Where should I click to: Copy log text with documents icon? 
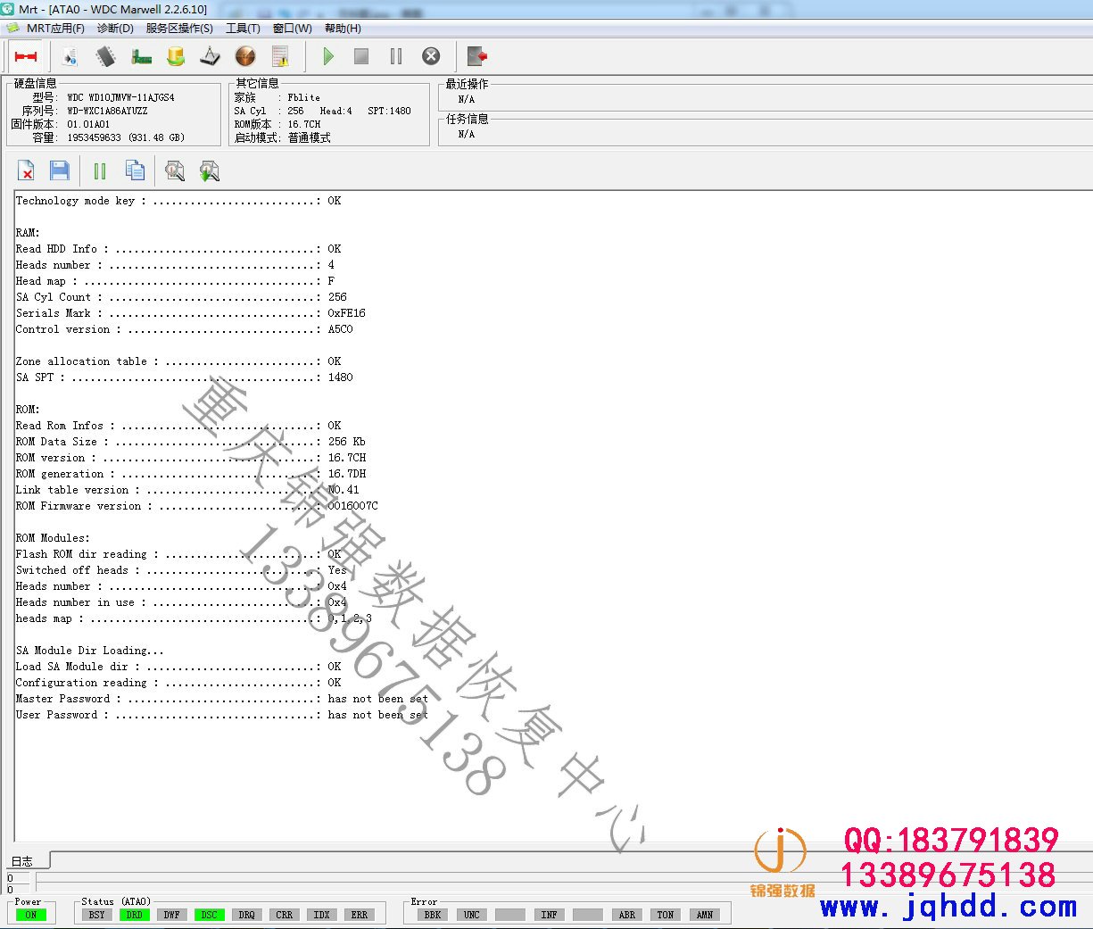point(136,170)
